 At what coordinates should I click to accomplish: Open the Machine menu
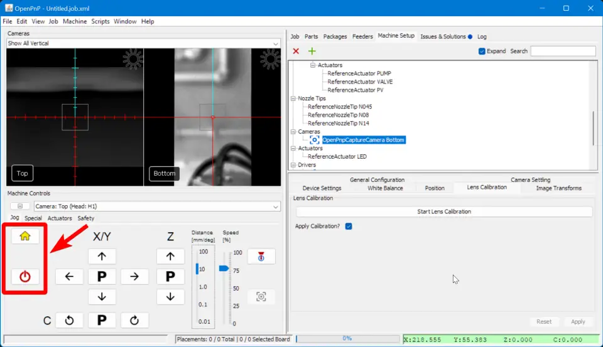(x=75, y=21)
